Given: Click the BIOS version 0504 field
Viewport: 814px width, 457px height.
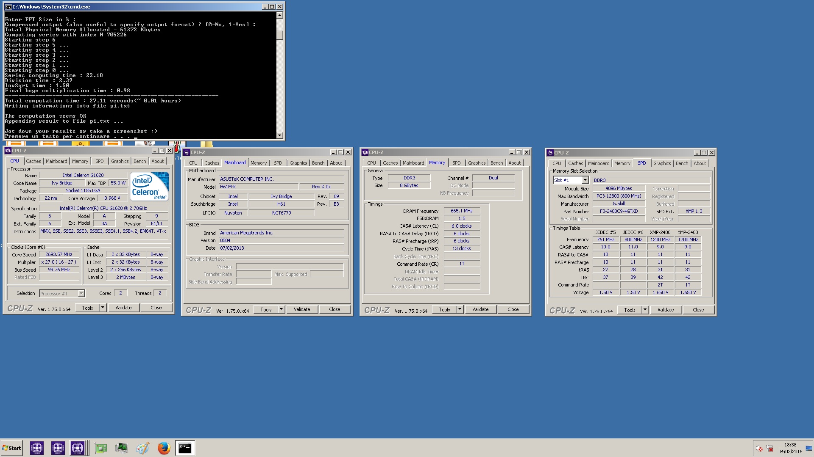Looking at the screenshot, I should pos(281,240).
